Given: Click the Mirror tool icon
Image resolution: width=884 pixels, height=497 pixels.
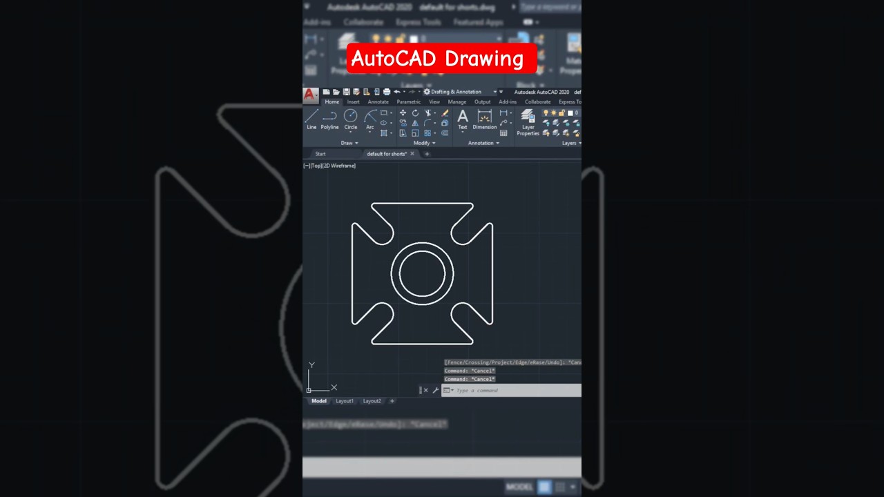Looking at the screenshot, I should 415,123.
